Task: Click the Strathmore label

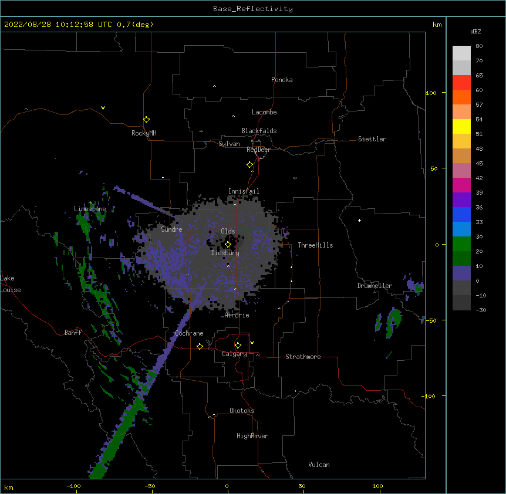Action: (x=303, y=357)
